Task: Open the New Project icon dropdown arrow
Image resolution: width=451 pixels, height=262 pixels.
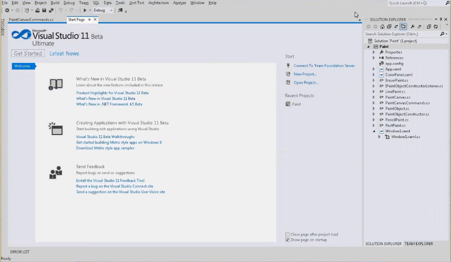Action: tap(32, 10)
